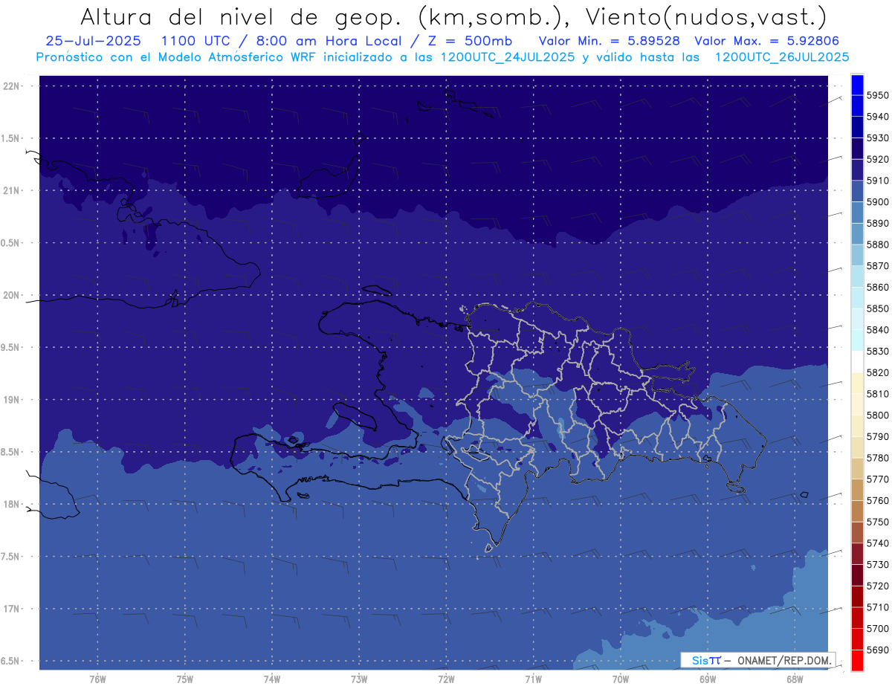The height and width of the screenshot is (689, 892).
Task: Click the map title 'Altura del nivel de geop.'
Action: [x=241, y=16]
